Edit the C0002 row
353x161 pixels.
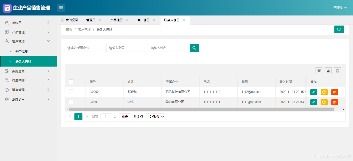(314, 92)
